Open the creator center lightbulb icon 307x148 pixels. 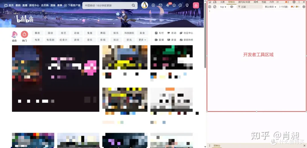point(187,5)
